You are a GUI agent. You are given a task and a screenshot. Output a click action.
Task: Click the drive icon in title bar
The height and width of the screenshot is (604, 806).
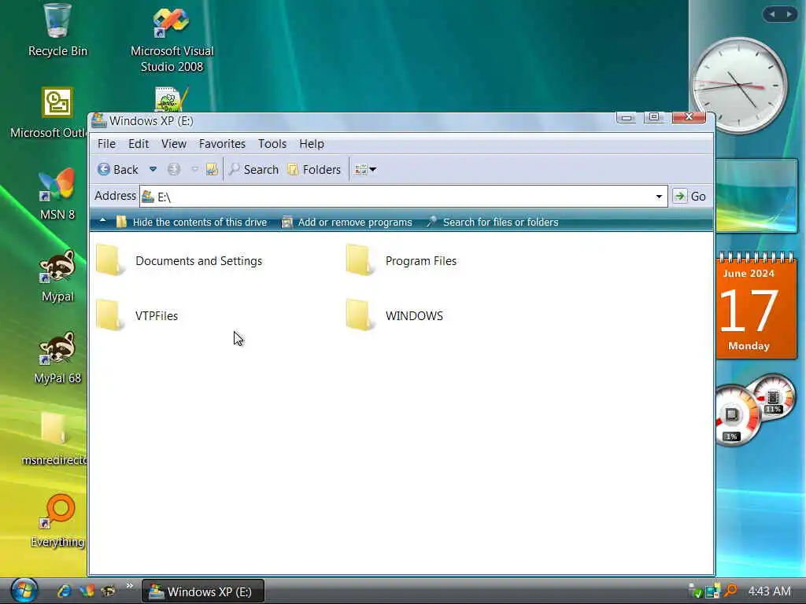(98, 120)
